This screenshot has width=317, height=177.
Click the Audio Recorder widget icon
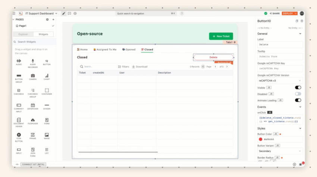click(33, 61)
